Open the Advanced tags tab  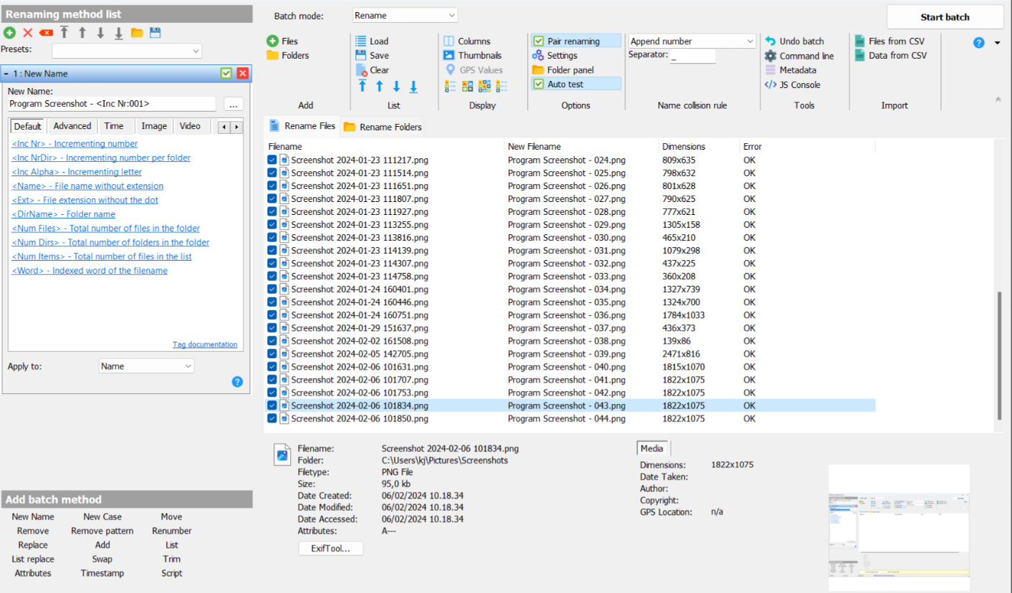point(72,126)
